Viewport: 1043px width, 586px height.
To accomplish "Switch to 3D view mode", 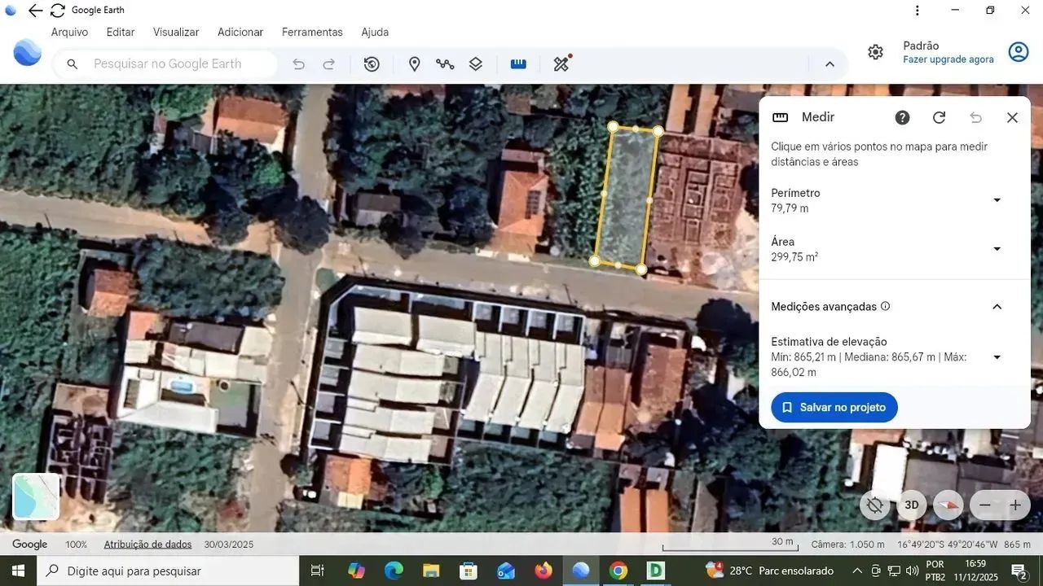I will tap(911, 505).
